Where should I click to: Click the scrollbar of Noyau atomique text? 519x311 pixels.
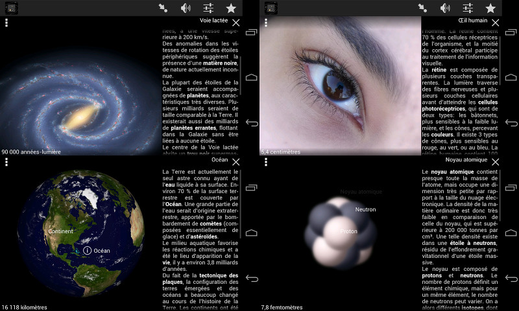pos(500,195)
